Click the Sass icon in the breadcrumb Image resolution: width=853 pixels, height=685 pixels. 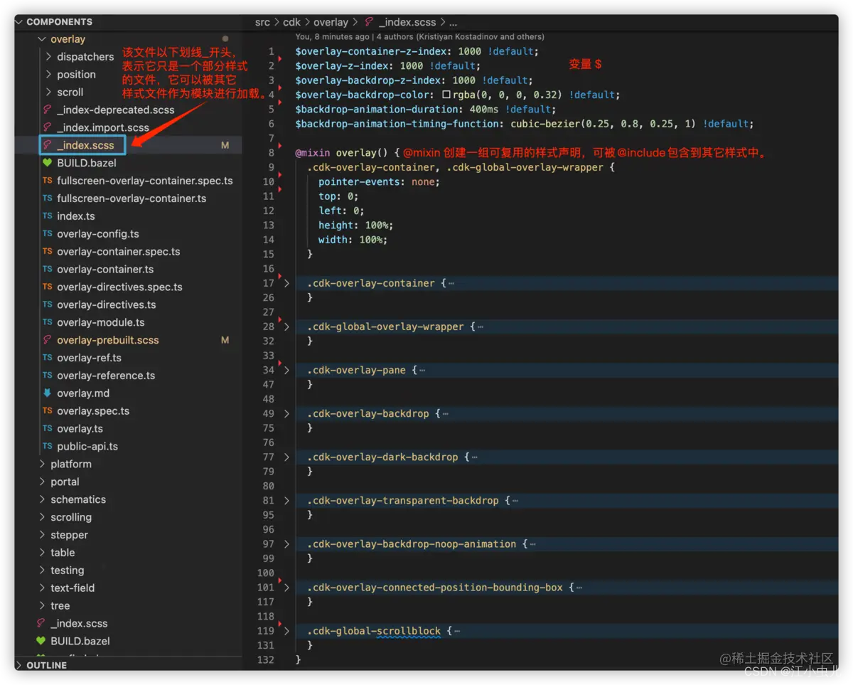tap(369, 22)
